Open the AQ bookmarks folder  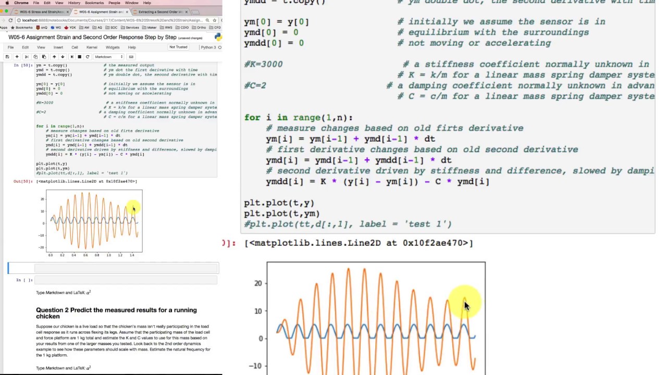pos(97,28)
